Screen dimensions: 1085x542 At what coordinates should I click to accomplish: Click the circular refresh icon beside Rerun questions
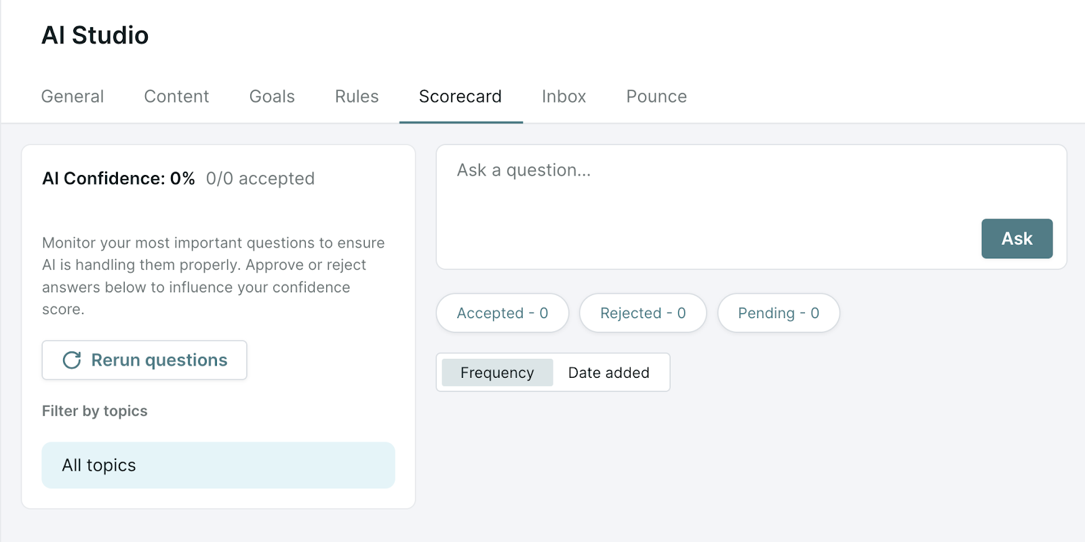tap(72, 360)
